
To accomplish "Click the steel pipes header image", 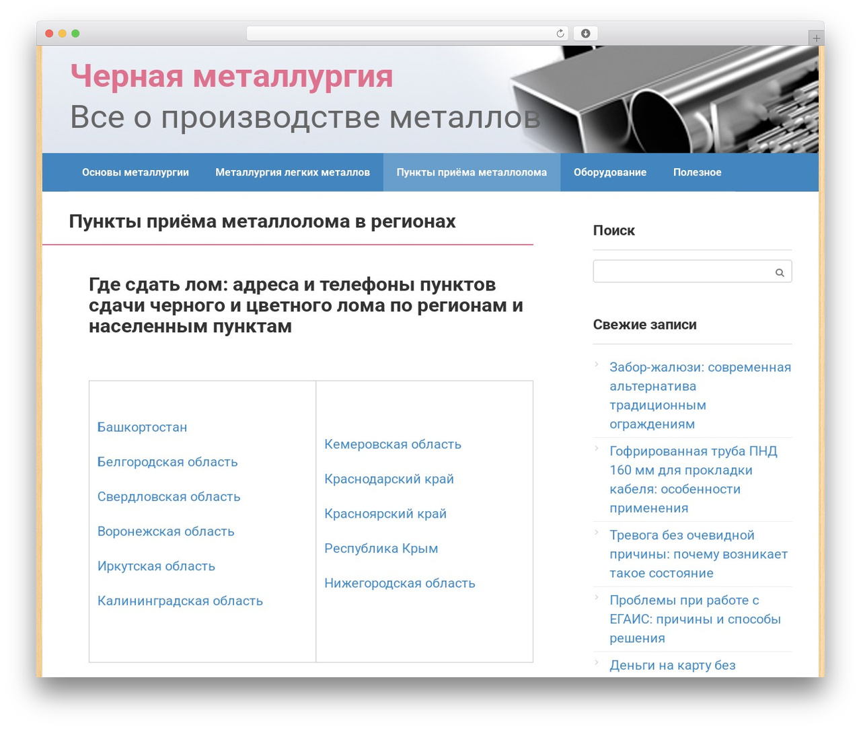I will (664, 100).
